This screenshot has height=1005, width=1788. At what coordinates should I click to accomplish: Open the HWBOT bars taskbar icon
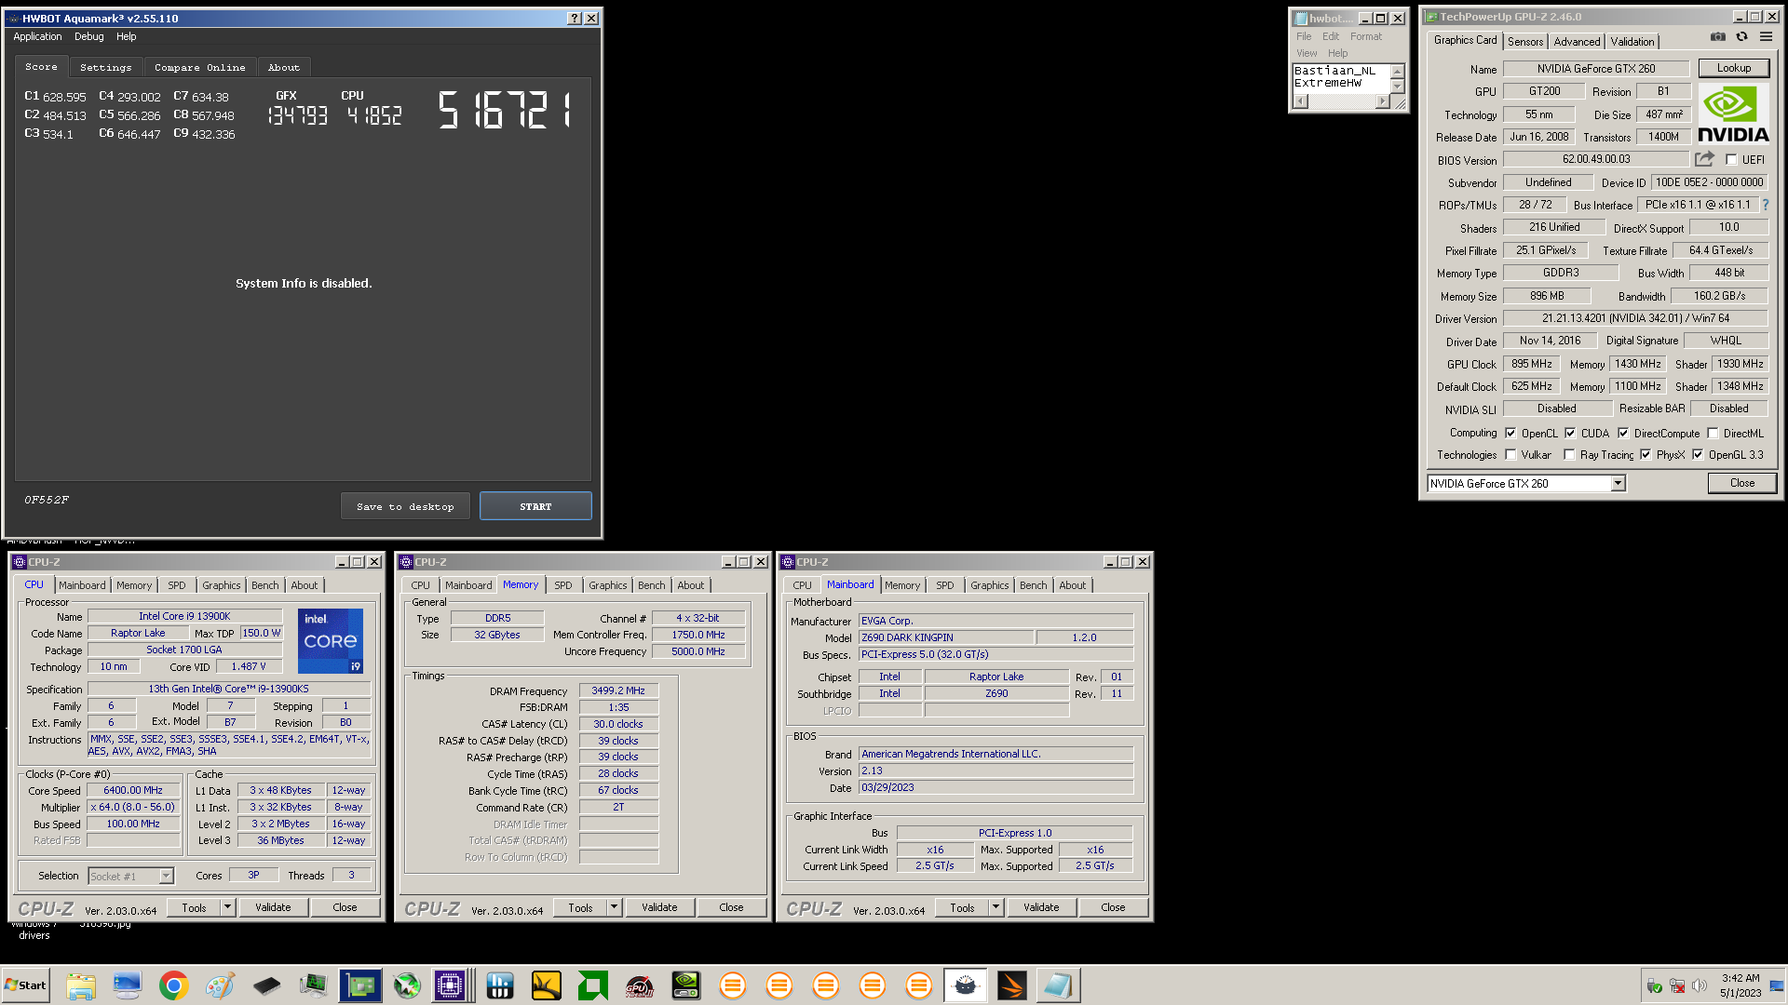click(x=500, y=985)
